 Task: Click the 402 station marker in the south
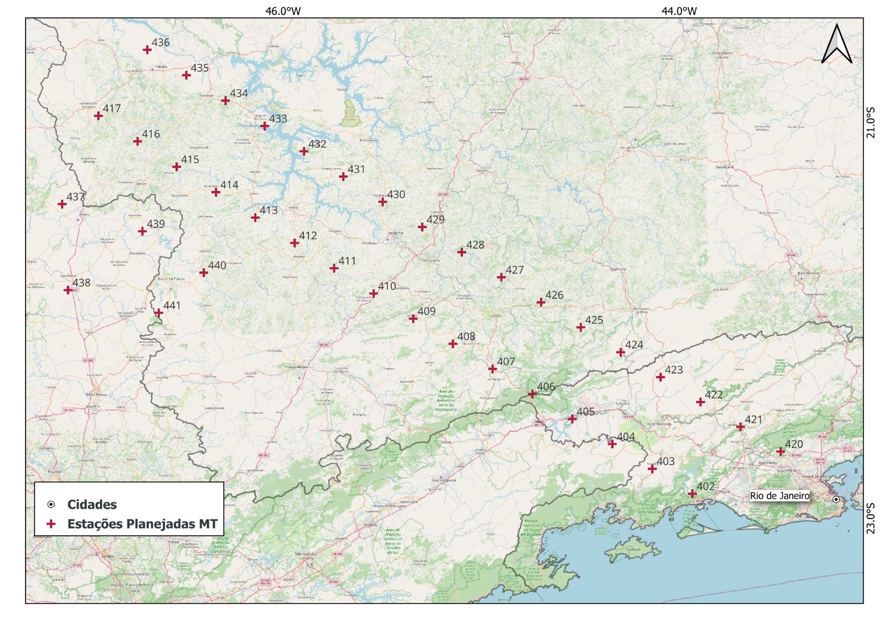692,493
